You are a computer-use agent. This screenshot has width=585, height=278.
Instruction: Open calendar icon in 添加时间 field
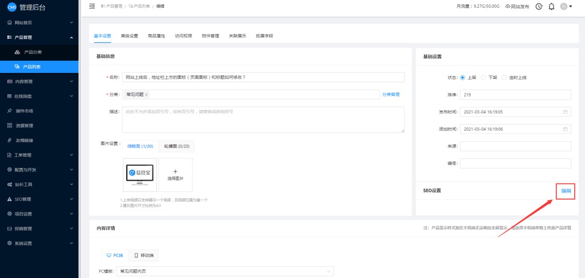pyautogui.click(x=565, y=129)
